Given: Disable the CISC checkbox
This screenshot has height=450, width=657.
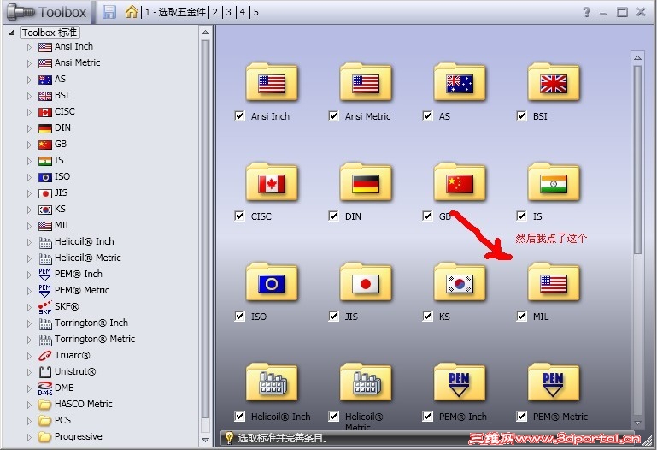Looking at the screenshot, I should click(239, 216).
